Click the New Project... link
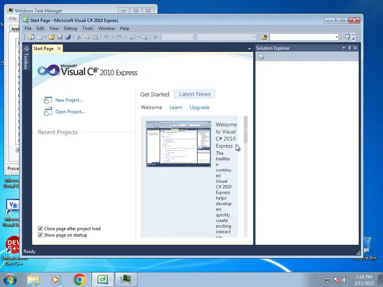Viewport: 383px width, 287px height. tap(69, 100)
